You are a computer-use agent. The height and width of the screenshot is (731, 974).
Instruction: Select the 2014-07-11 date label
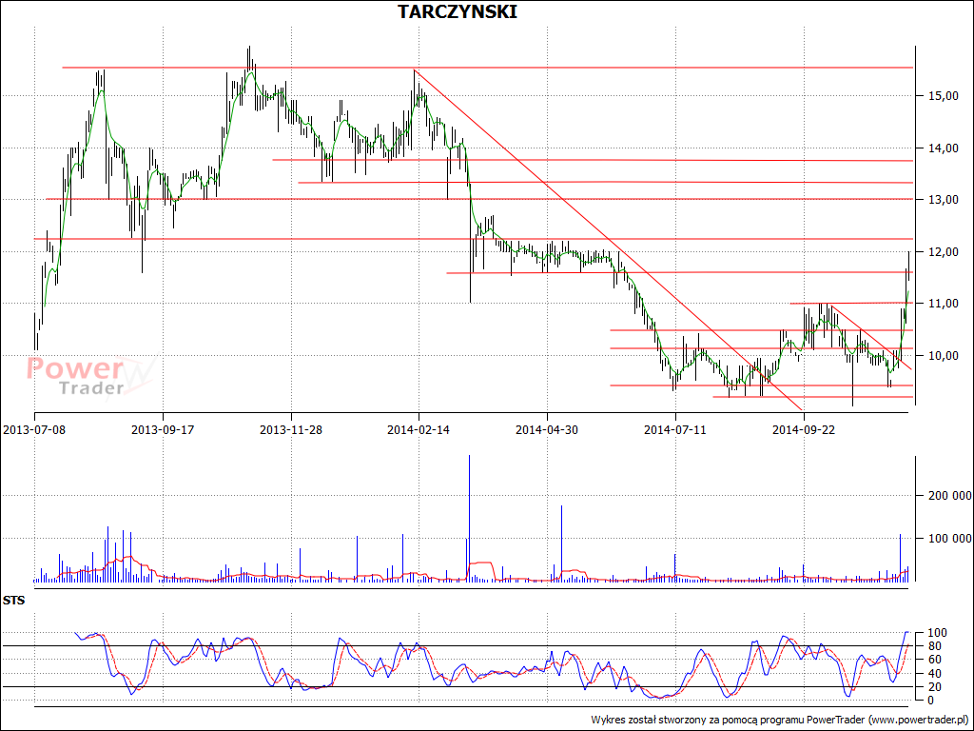coord(676,429)
